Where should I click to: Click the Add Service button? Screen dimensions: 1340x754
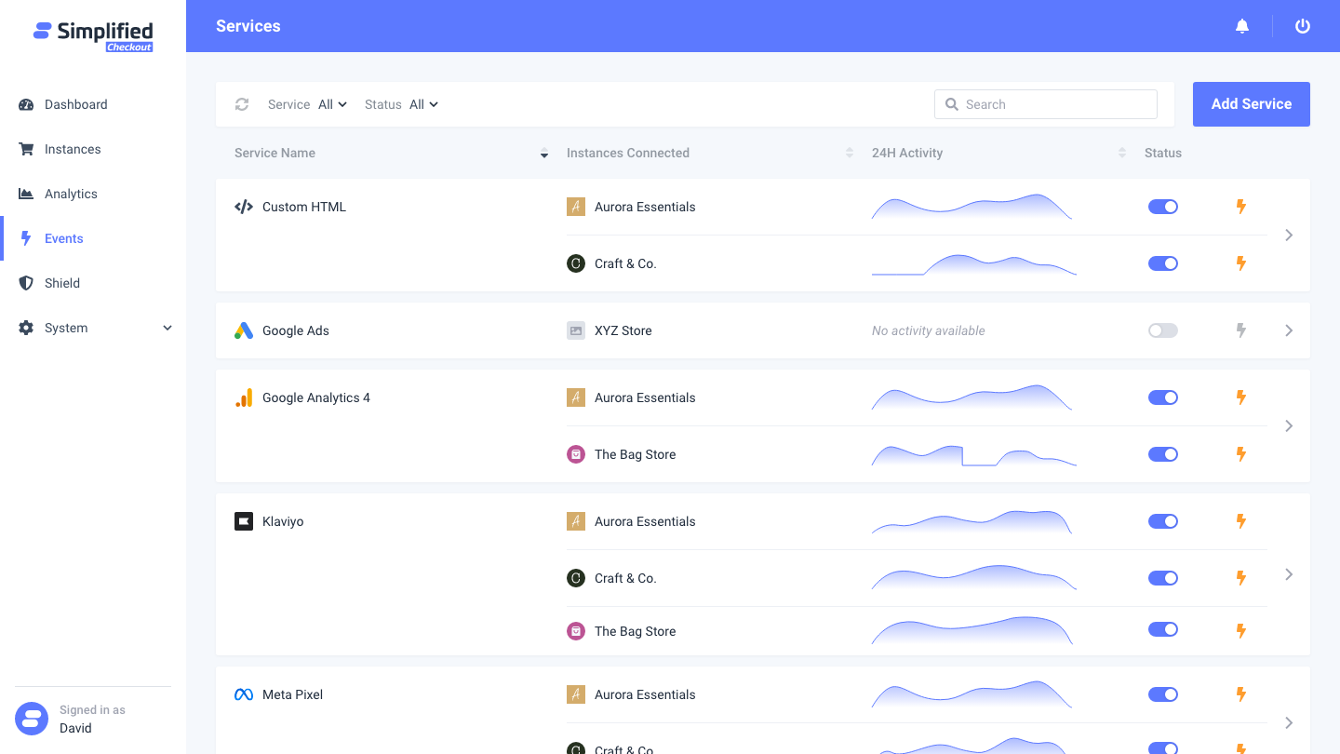click(x=1252, y=104)
